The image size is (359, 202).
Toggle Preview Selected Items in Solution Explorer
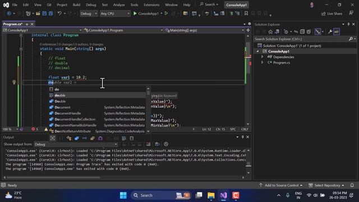click(337, 32)
